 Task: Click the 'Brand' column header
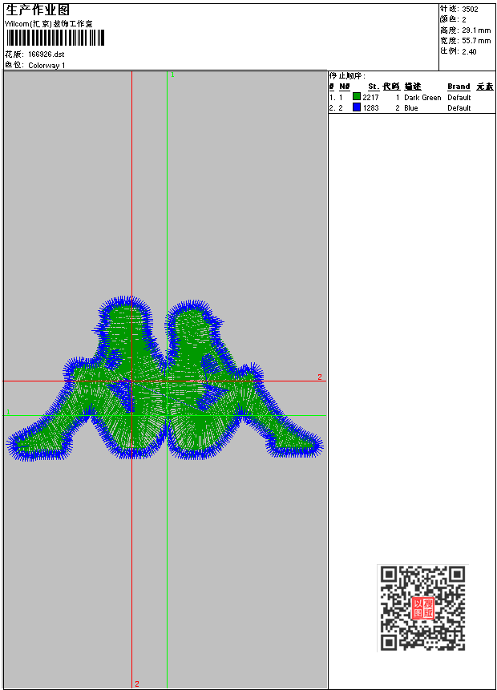[459, 87]
